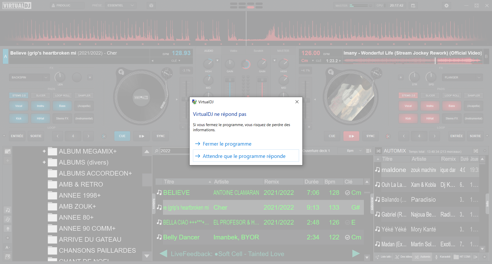Open the ESSENTIEL layout dropdown
492x264 pixels.
(x=121, y=5)
